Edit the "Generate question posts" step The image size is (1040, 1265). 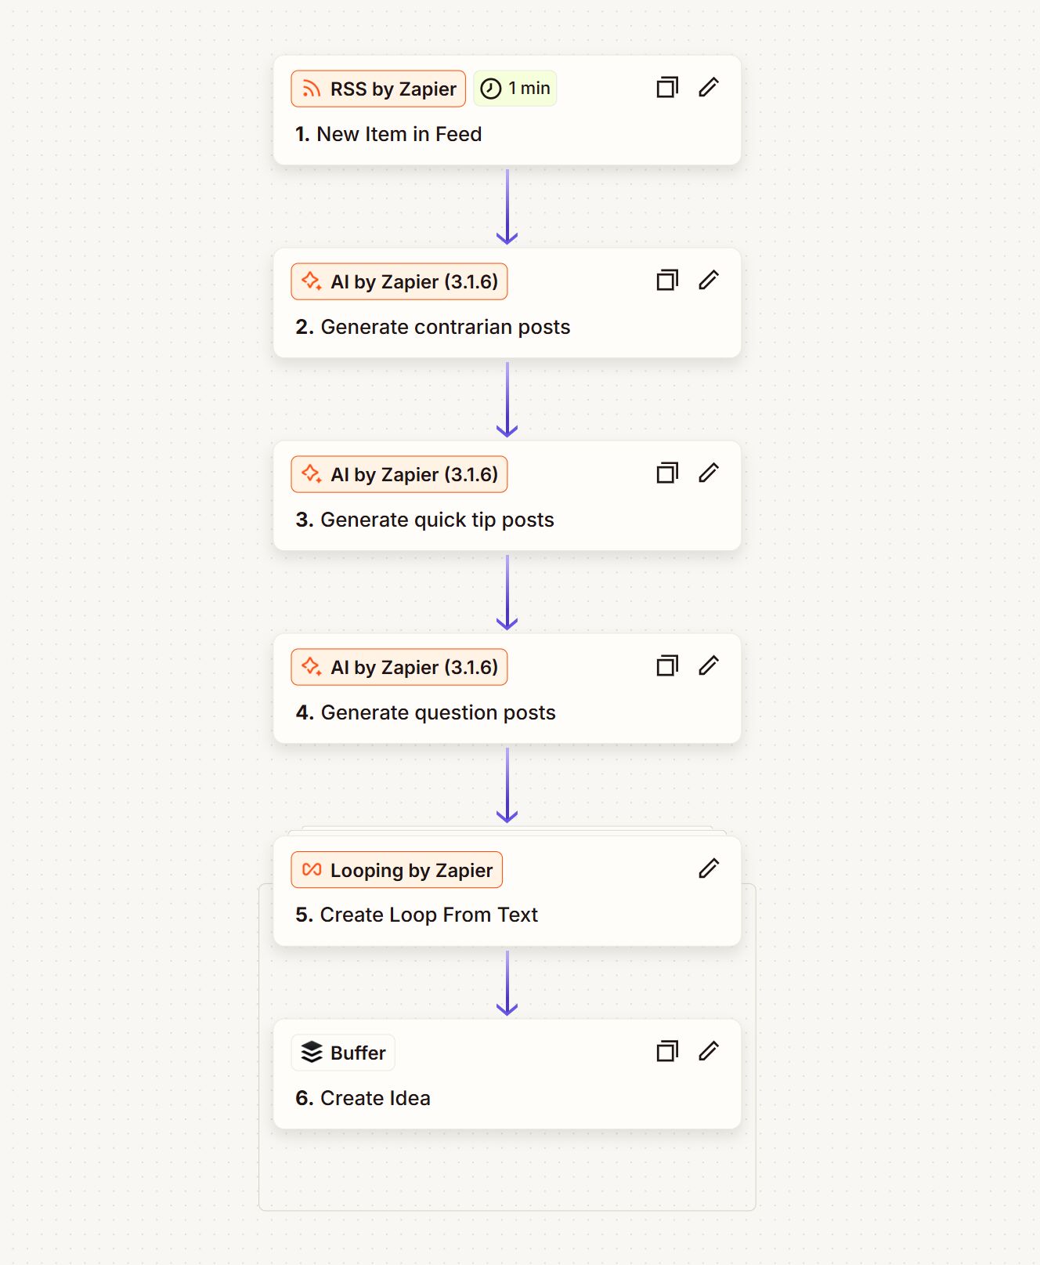click(x=709, y=665)
